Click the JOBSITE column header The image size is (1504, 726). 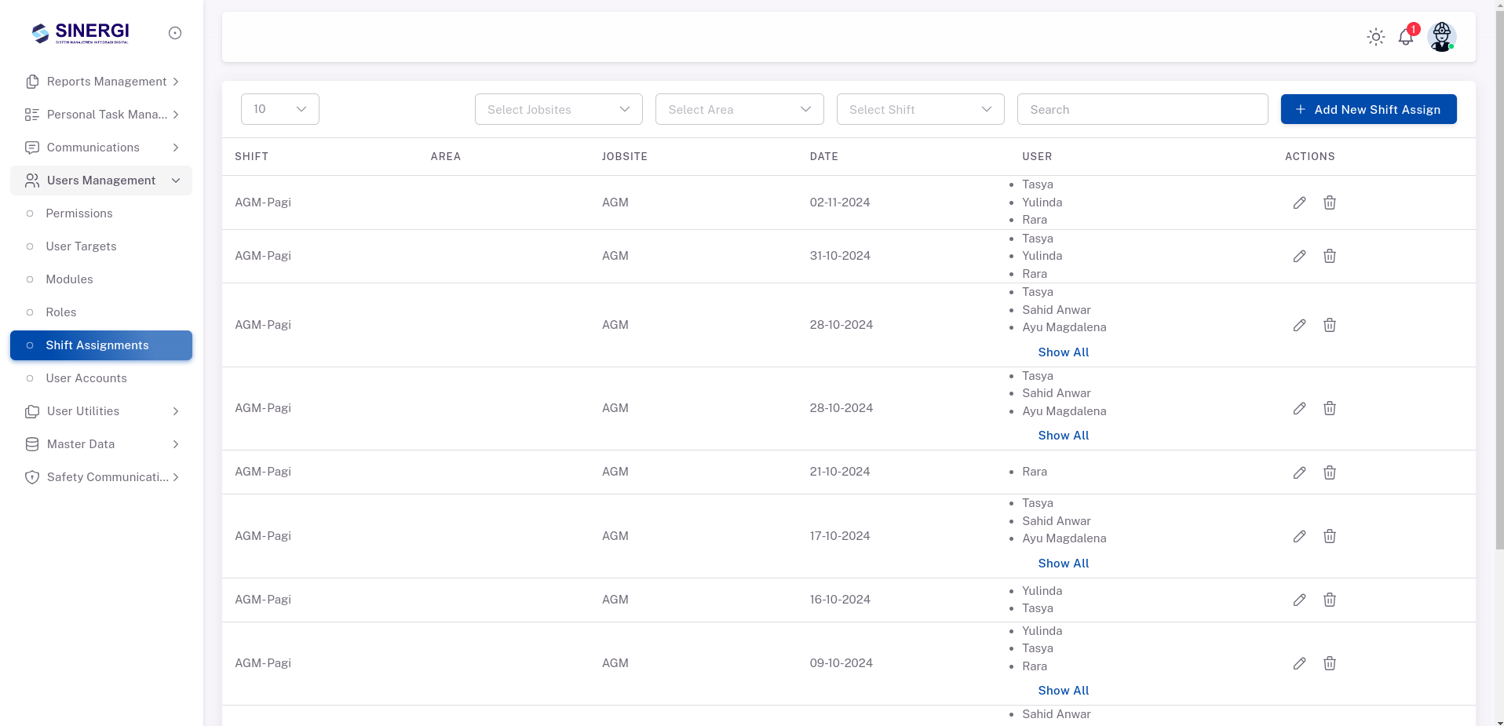624,156
